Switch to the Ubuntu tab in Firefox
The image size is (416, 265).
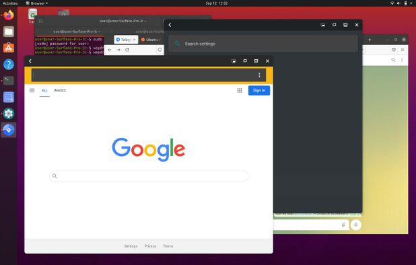151,40
